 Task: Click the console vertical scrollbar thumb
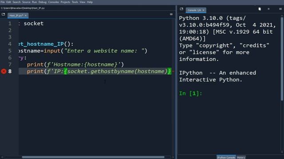pyautogui.click(x=282, y=59)
